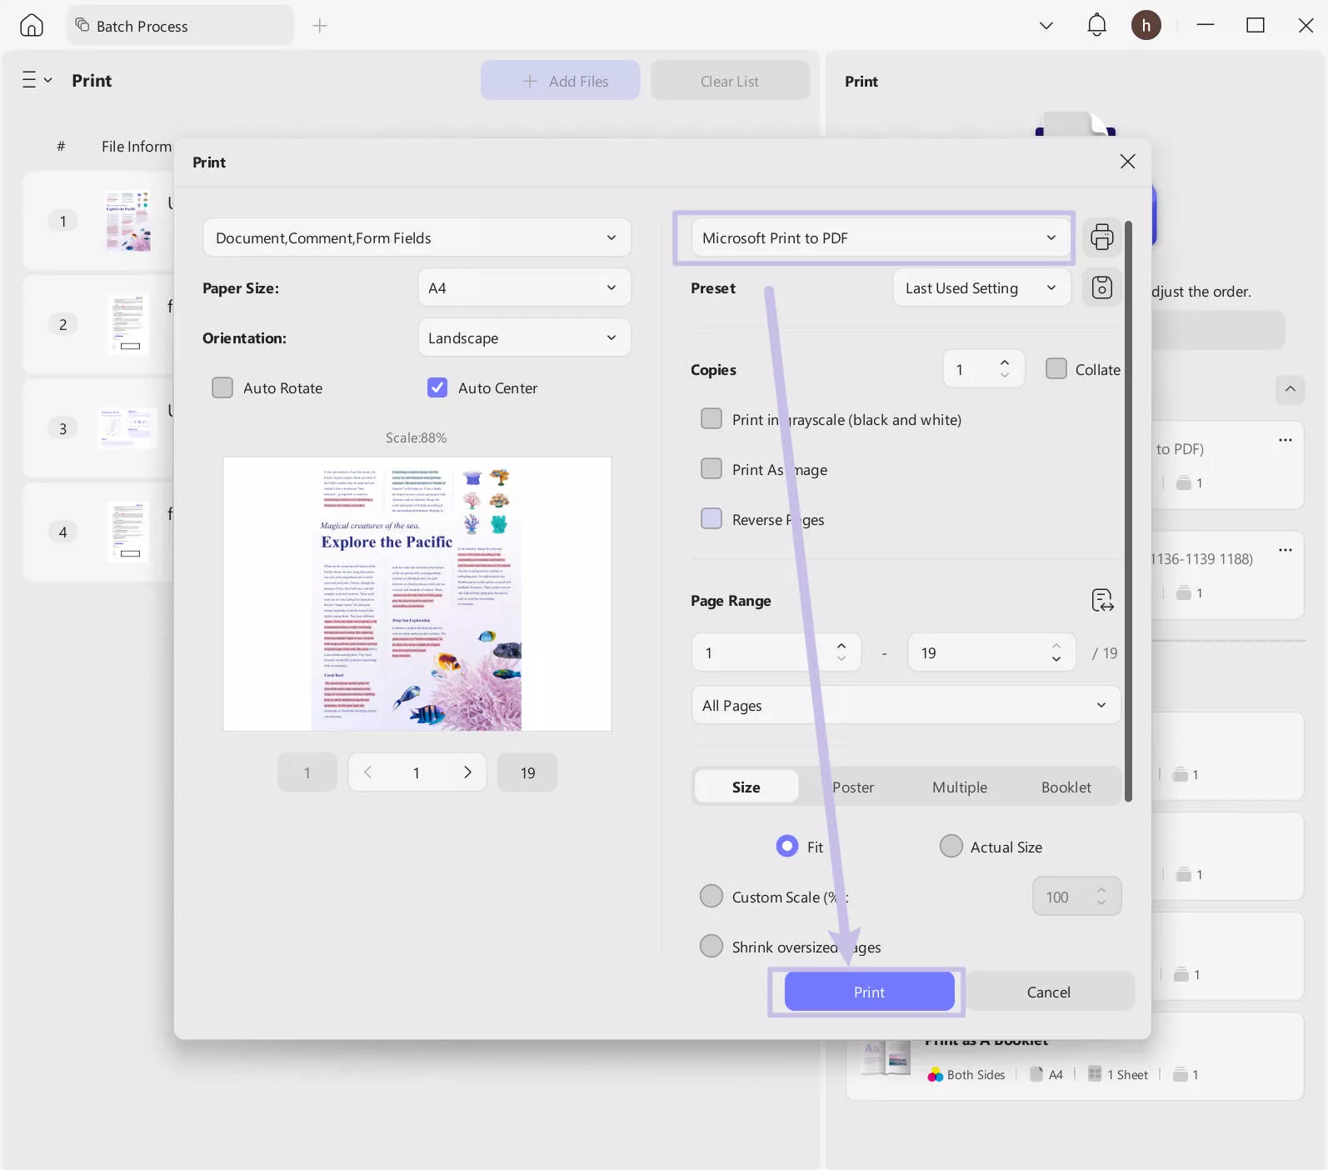Check Reverse Pages option
The height and width of the screenshot is (1170, 1328).
711,518
